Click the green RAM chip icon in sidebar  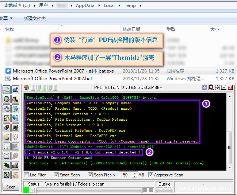[x=6, y=165]
